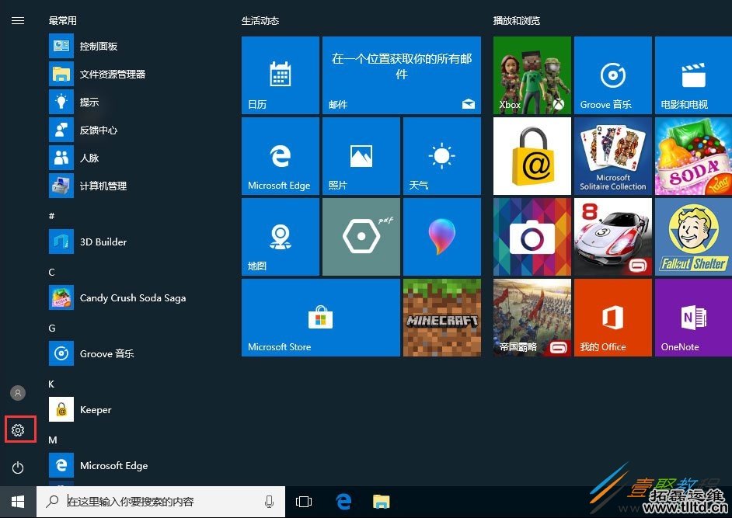Image resolution: width=732 pixels, height=518 pixels.
Task: Open the 电影和电视 tile
Action: pyautogui.click(x=692, y=74)
